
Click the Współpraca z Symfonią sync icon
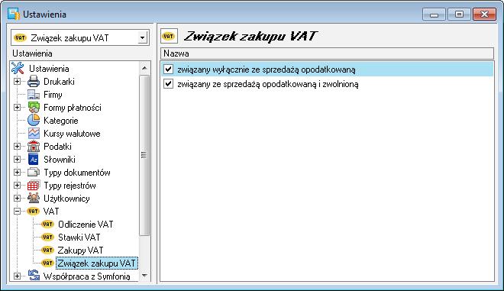(x=34, y=276)
